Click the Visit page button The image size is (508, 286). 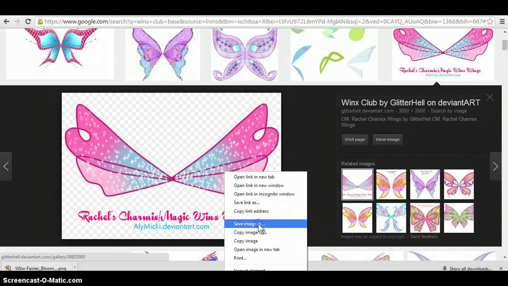(355, 139)
